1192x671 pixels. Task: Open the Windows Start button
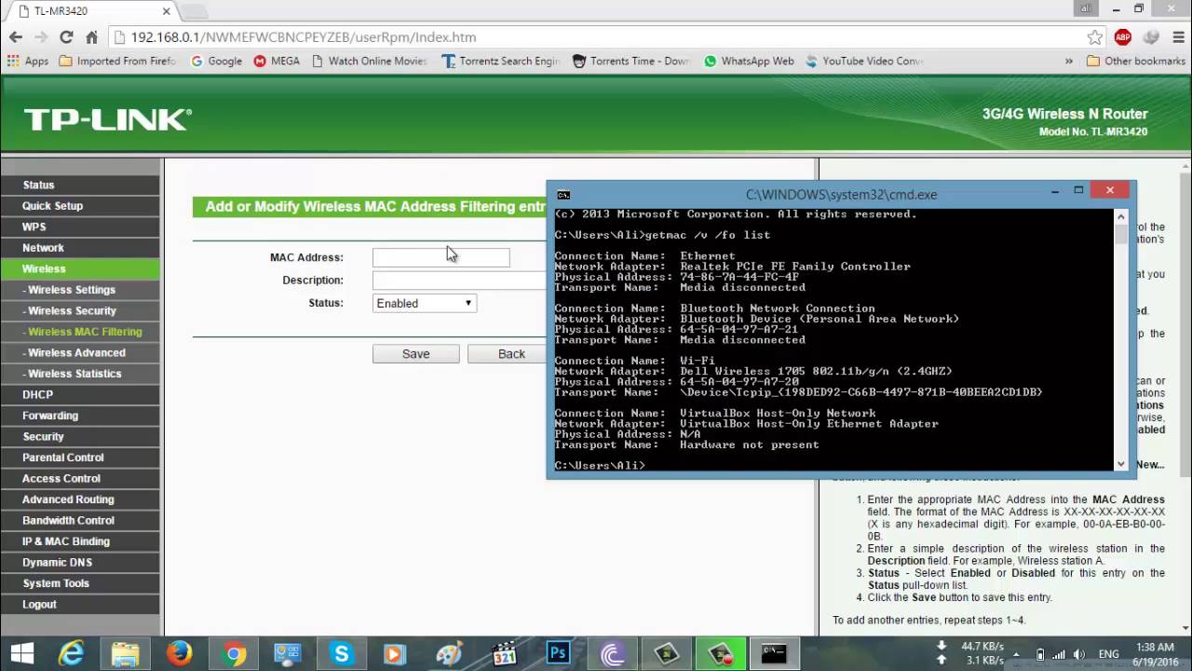[x=21, y=654]
